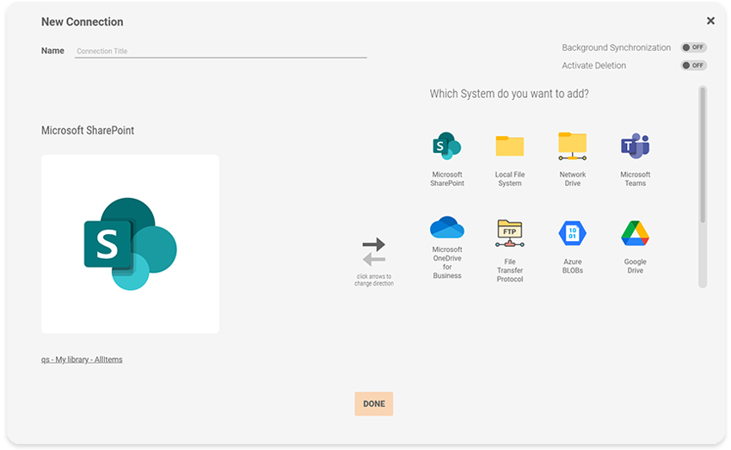Image resolution: width=731 pixels, height=450 pixels.
Task: Click the 'Background Synchronization' text label
Action: [x=616, y=48]
